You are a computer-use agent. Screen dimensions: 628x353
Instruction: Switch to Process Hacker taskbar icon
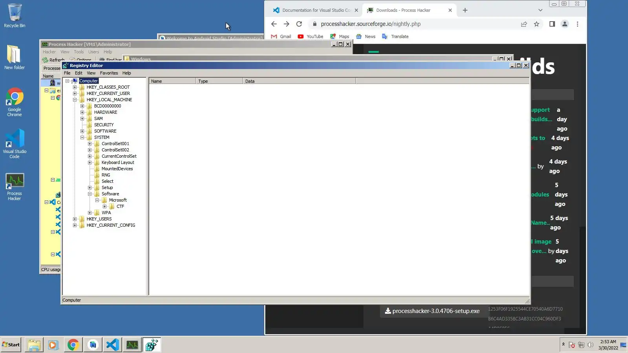pos(132,345)
